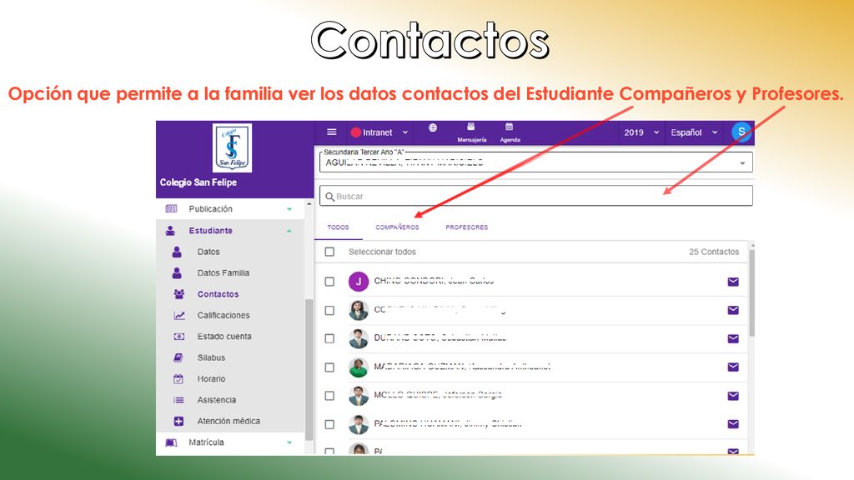Click the Contactos group icon
Screen dimensions: 854x480
[178, 294]
